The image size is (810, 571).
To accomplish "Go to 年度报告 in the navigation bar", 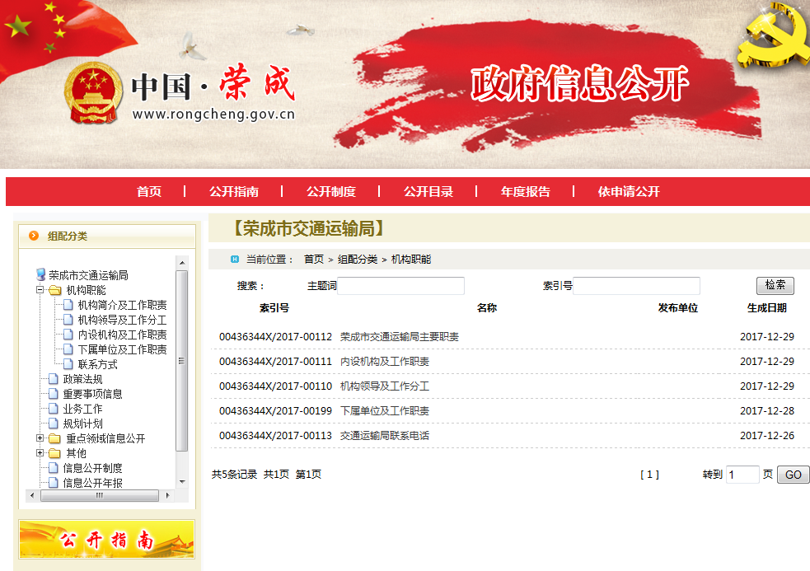I will coord(525,191).
